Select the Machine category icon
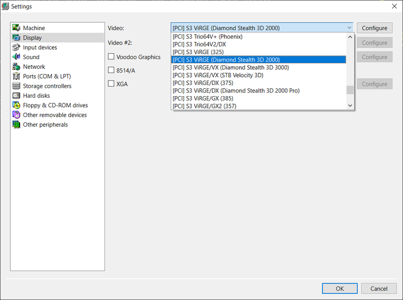This screenshot has width=403, height=300. pos(17,28)
